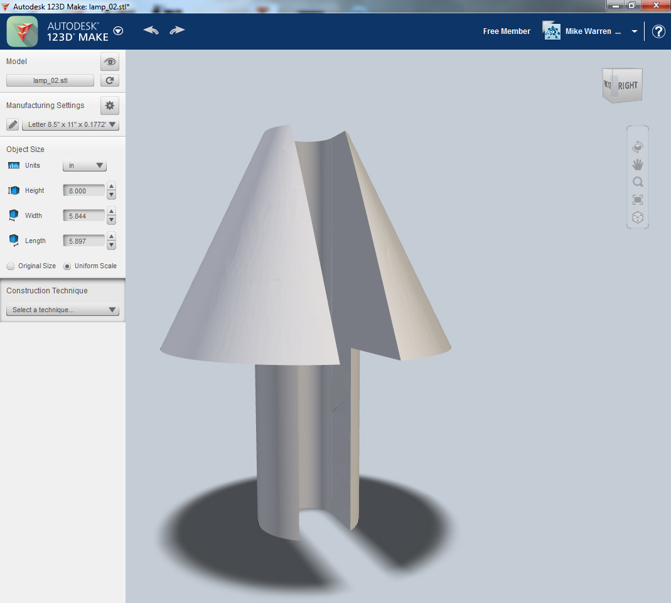Click the lamp_02.stl model button
The height and width of the screenshot is (603, 671).
coord(50,80)
